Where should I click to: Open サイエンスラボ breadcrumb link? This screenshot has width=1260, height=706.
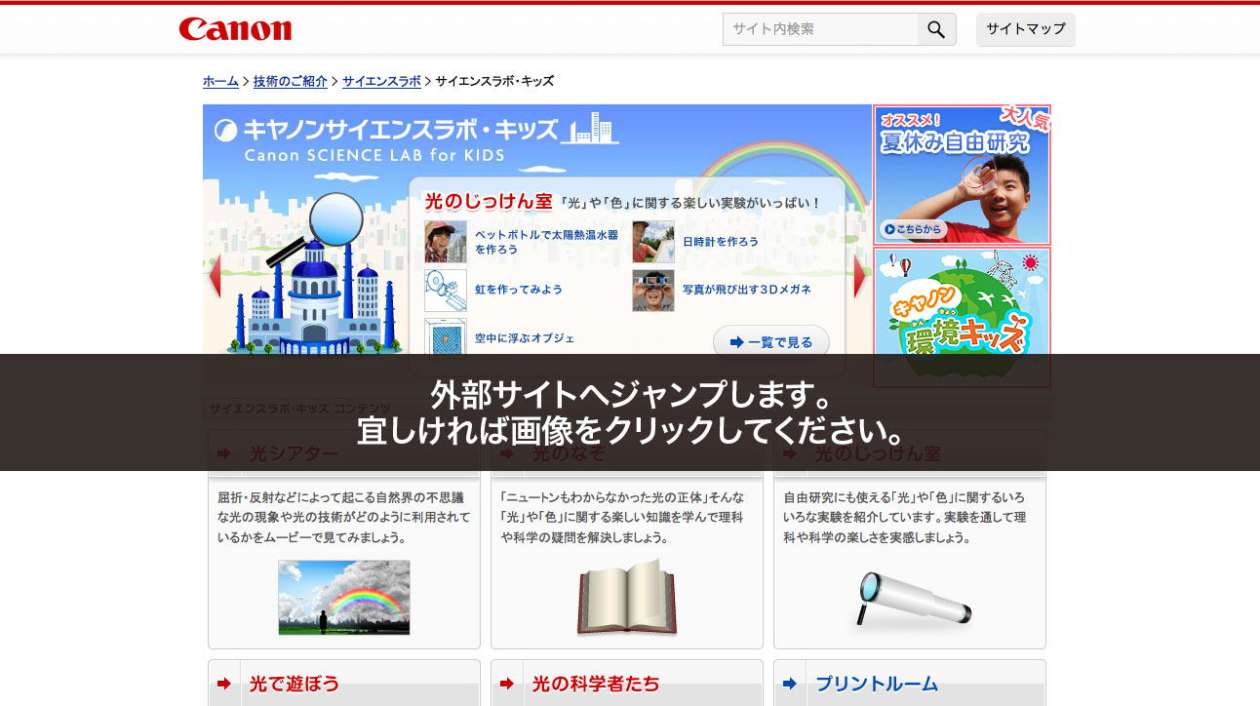(381, 81)
